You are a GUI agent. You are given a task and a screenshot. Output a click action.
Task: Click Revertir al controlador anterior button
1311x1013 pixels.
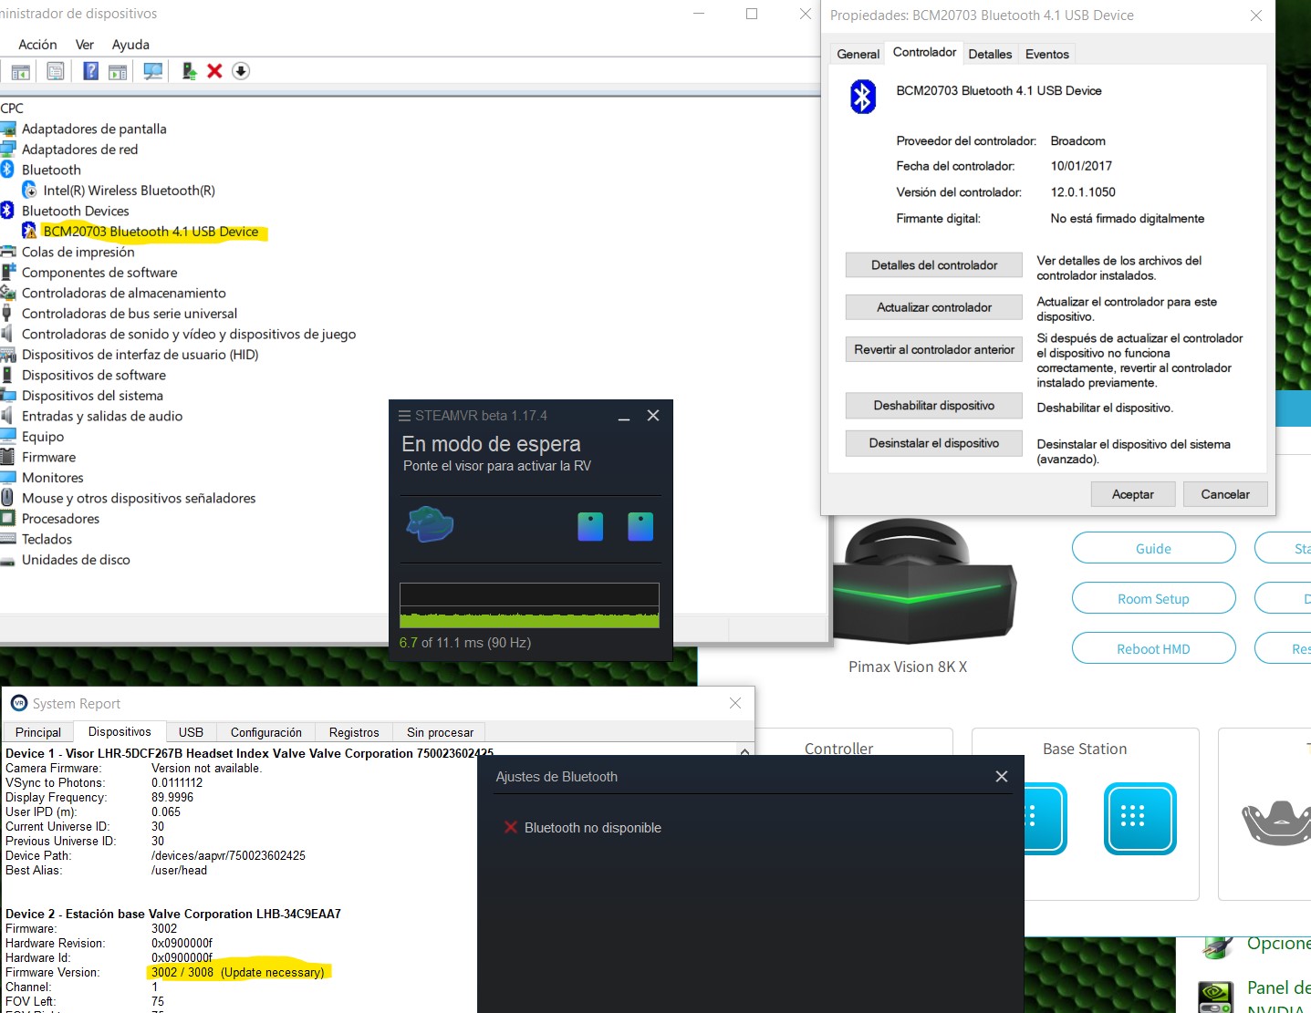[934, 349]
